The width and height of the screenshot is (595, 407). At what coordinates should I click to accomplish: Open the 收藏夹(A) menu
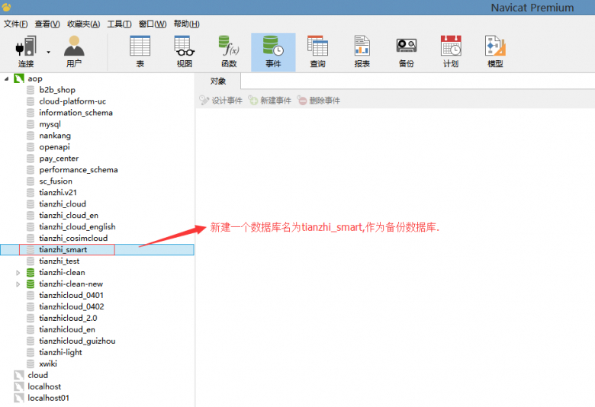[x=83, y=24]
